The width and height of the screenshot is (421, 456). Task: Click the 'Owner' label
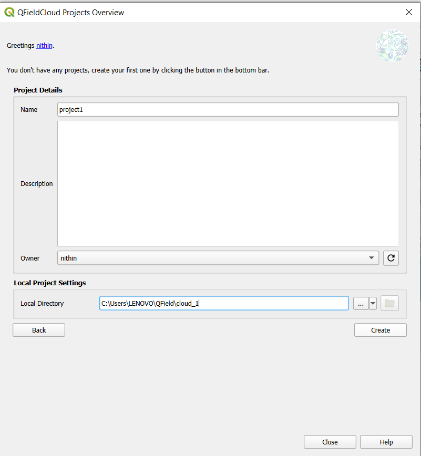[30, 258]
